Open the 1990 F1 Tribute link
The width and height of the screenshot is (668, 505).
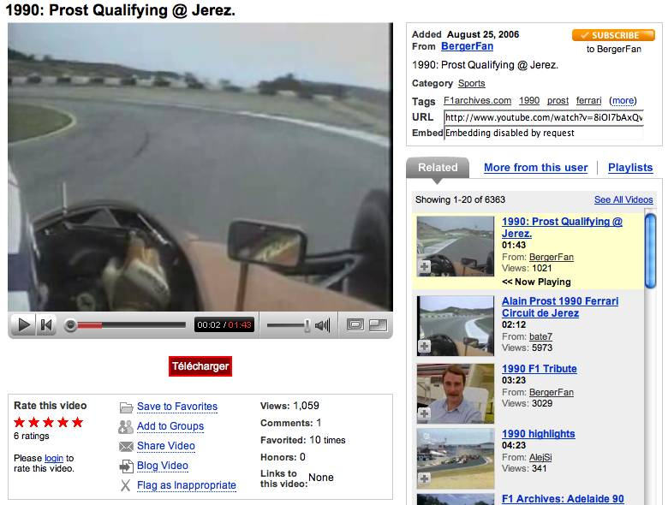click(x=540, y=369)
